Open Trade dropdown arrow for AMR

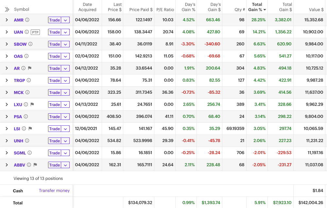tap(65, 20)
